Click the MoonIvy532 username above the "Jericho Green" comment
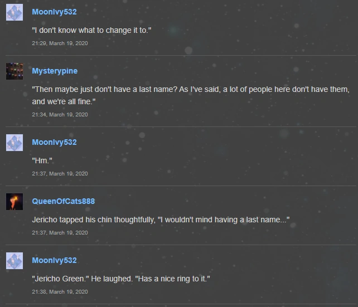 [x=54, y=260]
